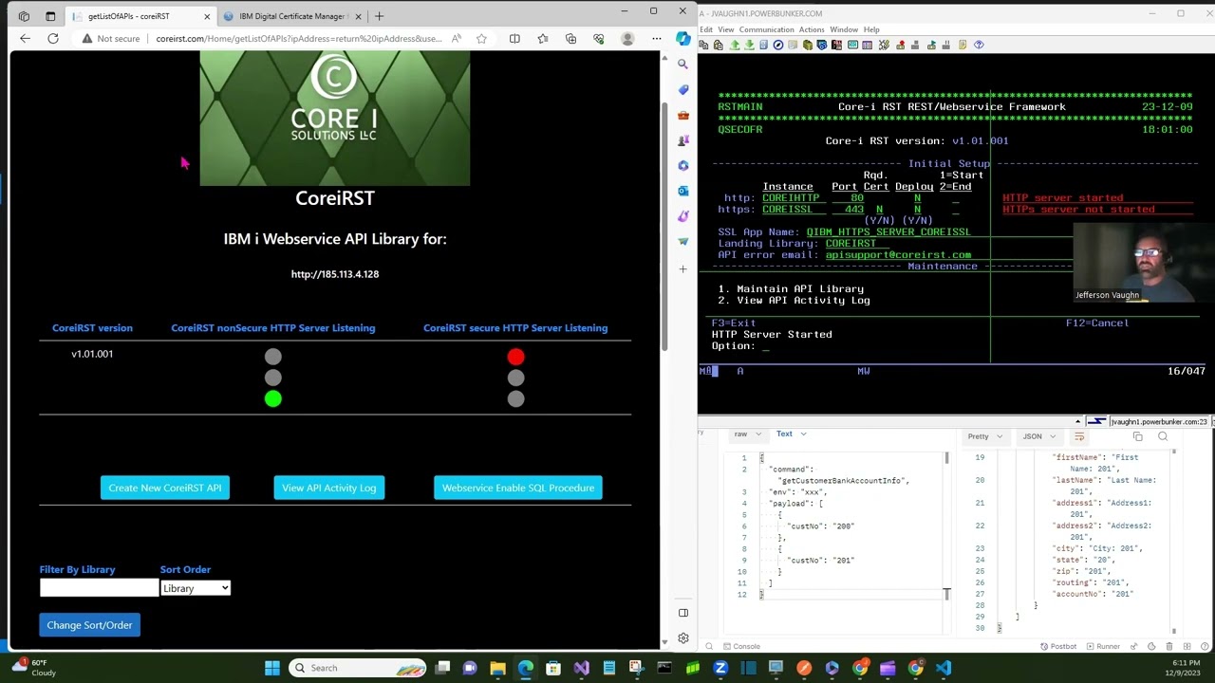Image resolution: width=1215 pixels, height=683 pixels.
Task: Toggle Postman response word wrap icon
Action: (x=1079, y=436)
